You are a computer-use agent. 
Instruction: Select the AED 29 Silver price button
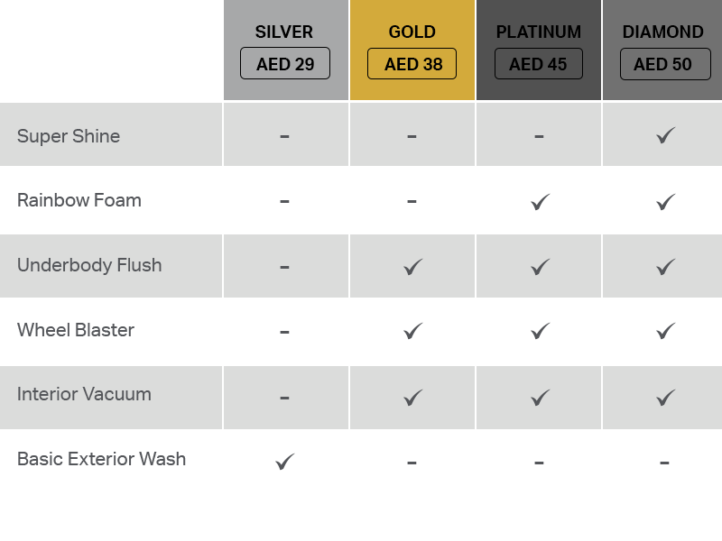[285, 63]
